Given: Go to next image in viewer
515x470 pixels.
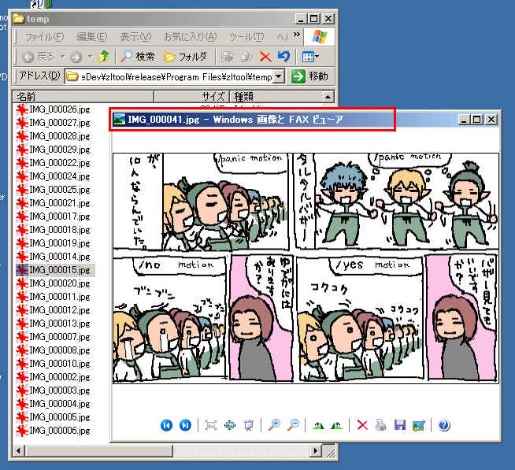Looking at the screenshot, I should click(185, 425).
